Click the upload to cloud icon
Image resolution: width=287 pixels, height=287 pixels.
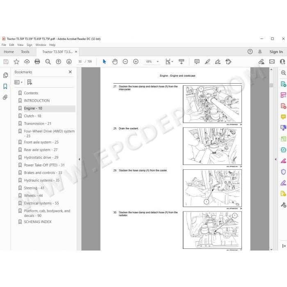point(27,61)
